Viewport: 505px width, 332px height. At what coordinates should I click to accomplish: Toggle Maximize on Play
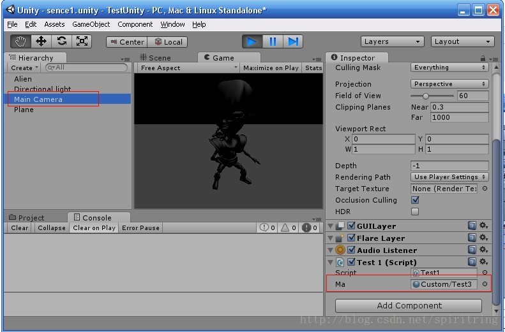[271, 68]
